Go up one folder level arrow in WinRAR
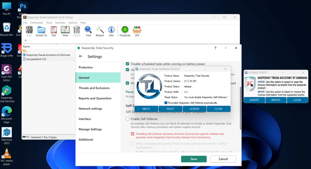This screenshot has width=311, height=169. pyautogui.click(x=26, y=41)
